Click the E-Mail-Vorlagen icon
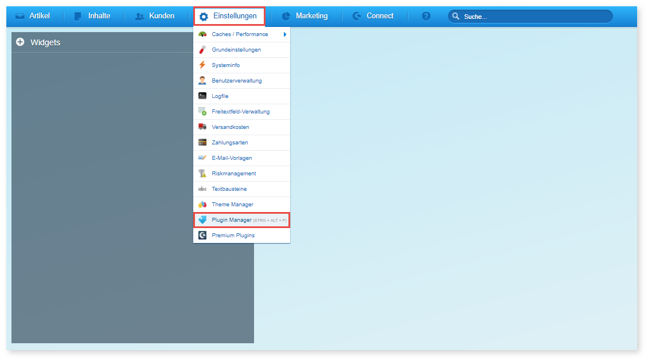 click(202, 158)
